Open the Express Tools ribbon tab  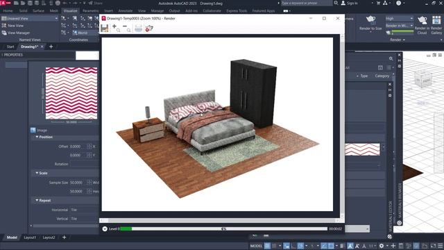(x=237, y=11)
